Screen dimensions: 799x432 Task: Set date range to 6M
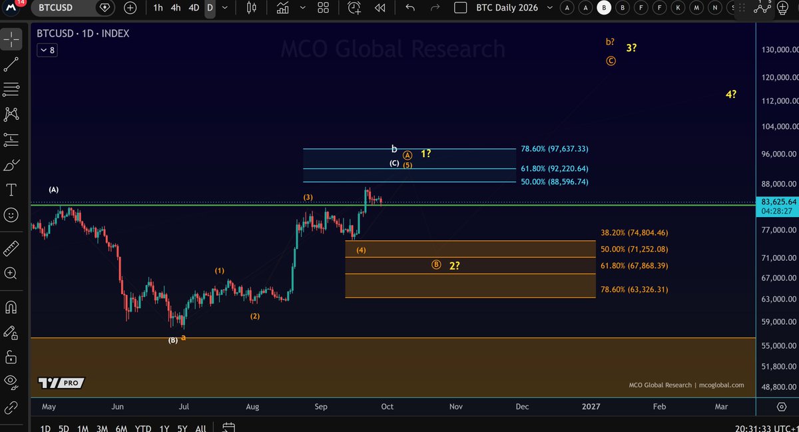[121, 427]
